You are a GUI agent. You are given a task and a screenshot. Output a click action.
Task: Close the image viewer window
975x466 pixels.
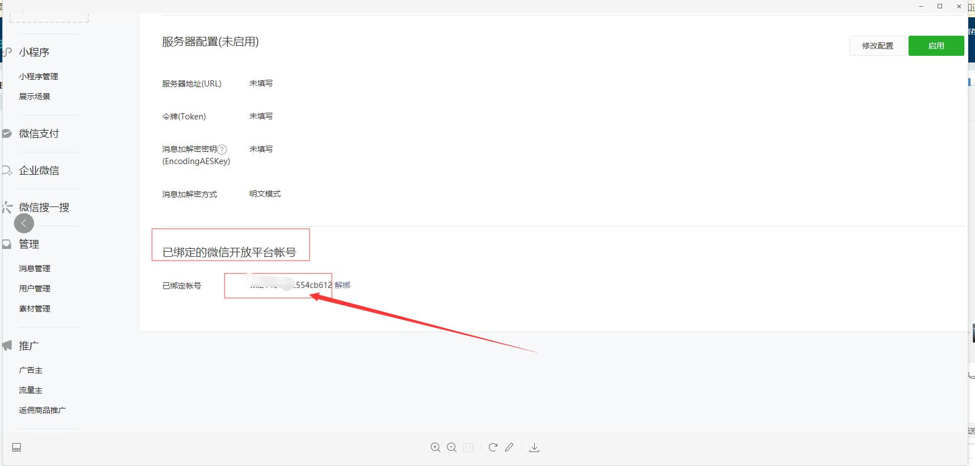click(959, 6)
